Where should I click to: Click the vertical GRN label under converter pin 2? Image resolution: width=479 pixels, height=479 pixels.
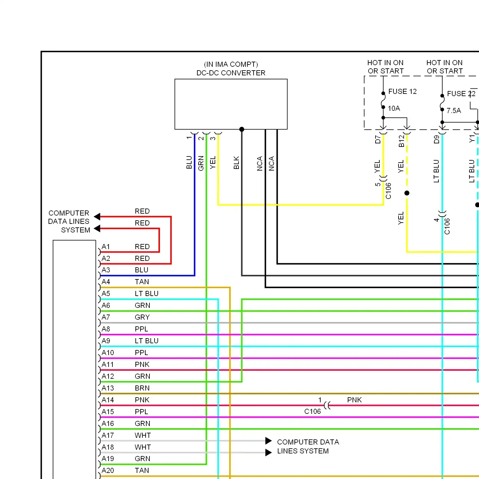coord(201,163)
